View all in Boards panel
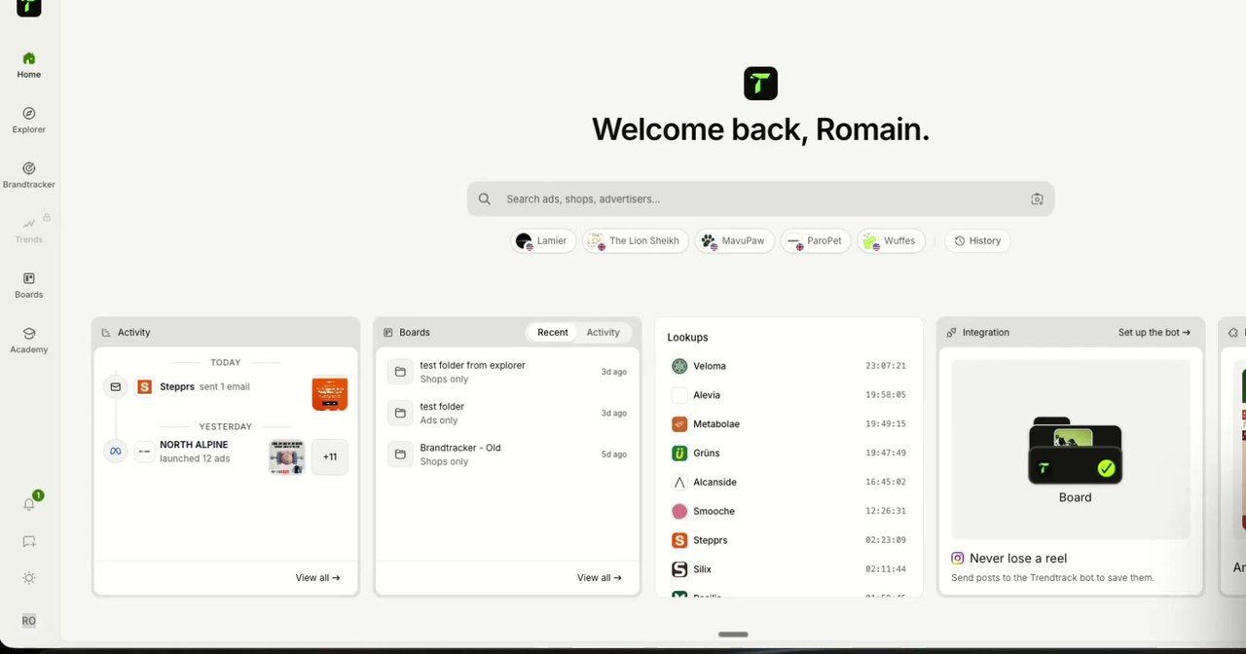The height and width of the screenshot is (654, 1246). pyautogui.click(x=599, y=577)
